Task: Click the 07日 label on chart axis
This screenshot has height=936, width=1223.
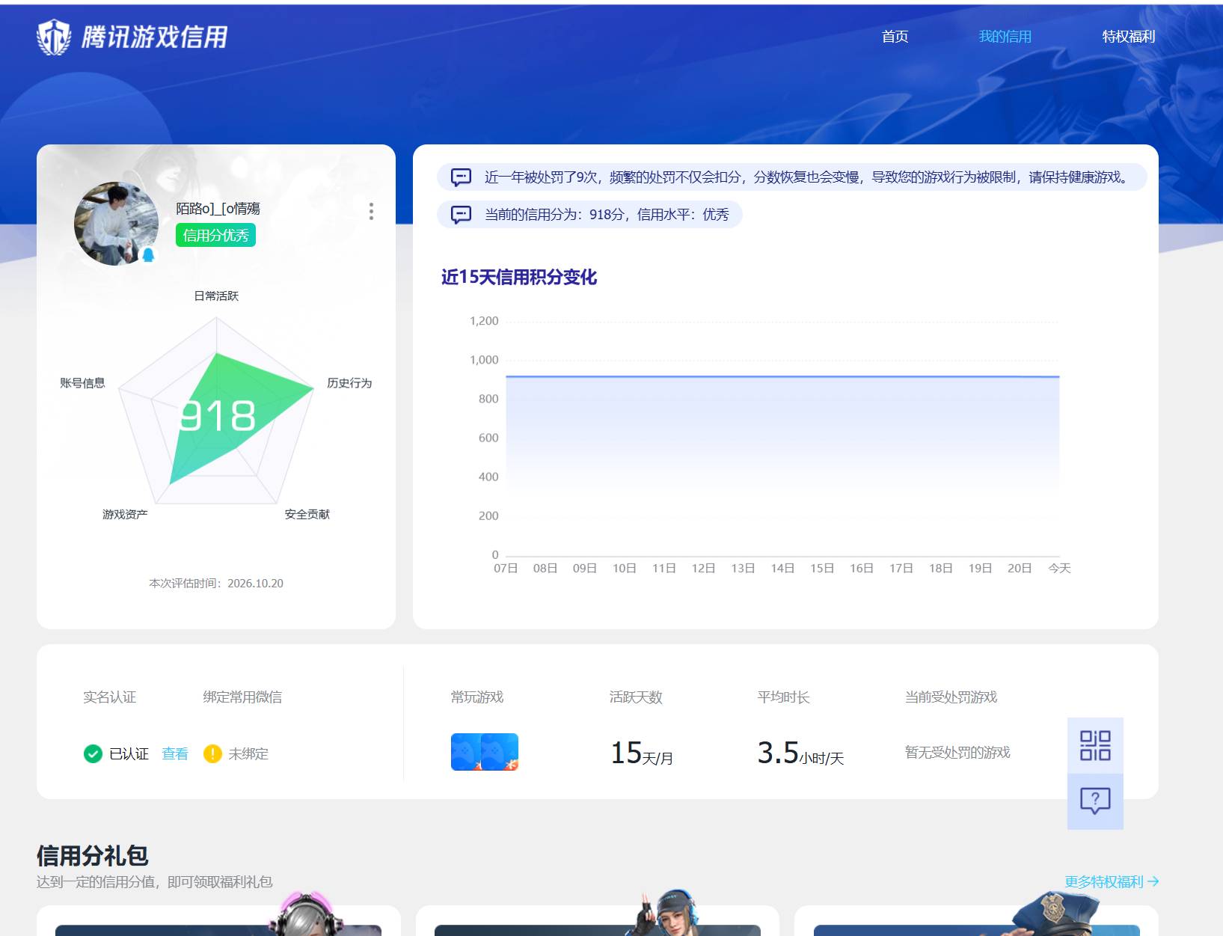Action: click(506, 569)
